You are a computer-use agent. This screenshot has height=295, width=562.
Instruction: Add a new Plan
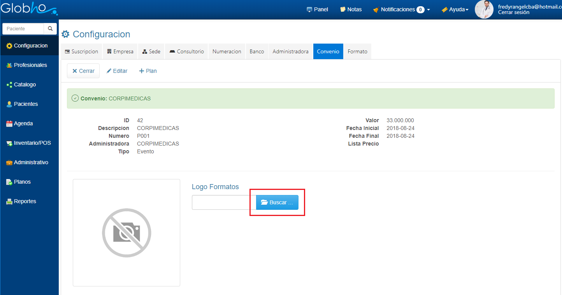click(148, 71)
